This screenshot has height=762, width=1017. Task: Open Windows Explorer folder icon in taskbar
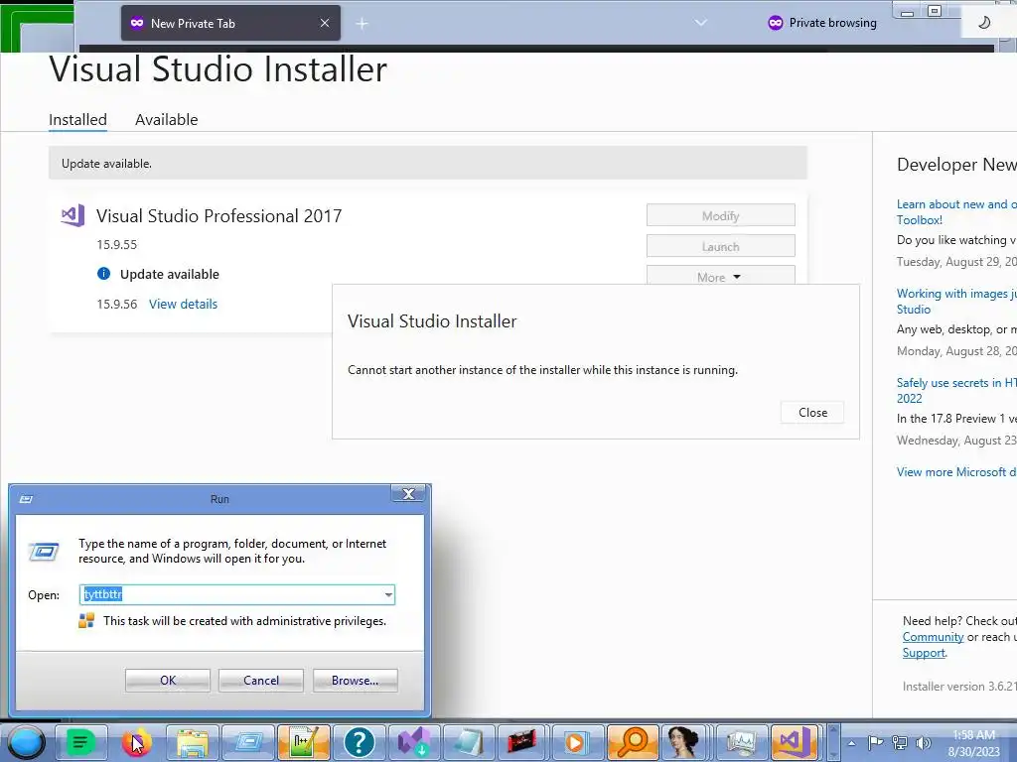193,742
